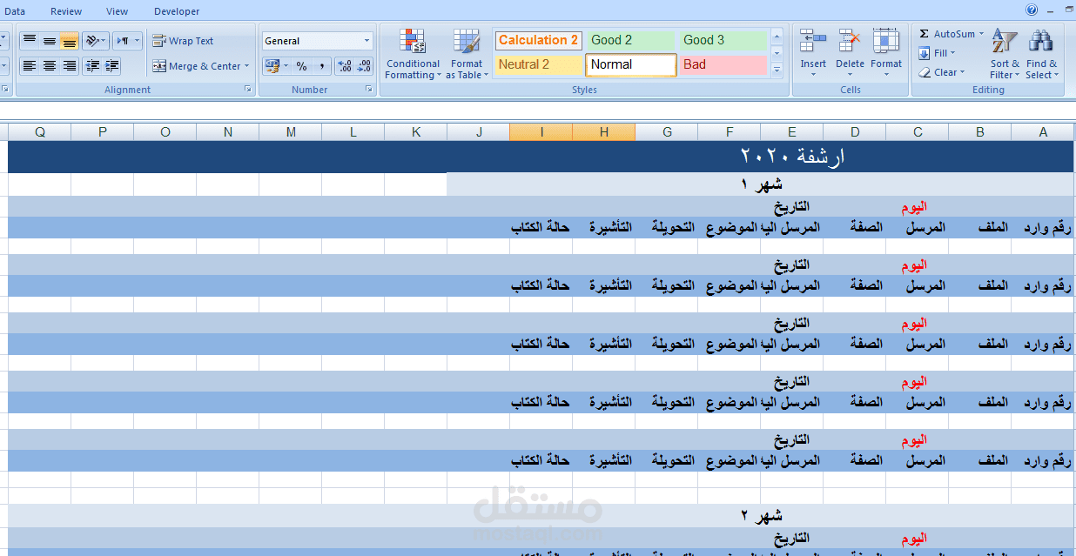Center the cell text horizontally
This screenshot has height=556, width=1076.
(49, 66)
